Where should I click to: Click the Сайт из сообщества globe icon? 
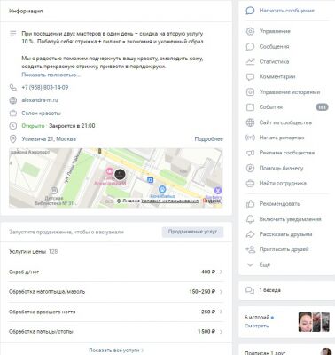click(x=250, y=122)
